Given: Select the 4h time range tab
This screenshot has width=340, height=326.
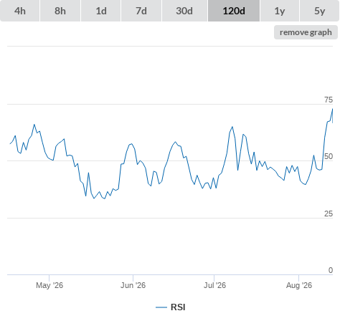Looking at the screenshot, I should 20,11.
